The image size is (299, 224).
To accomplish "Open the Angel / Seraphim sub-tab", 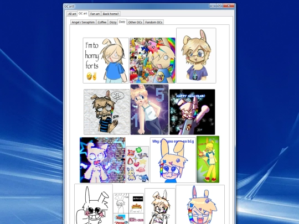I will [83, 22].
